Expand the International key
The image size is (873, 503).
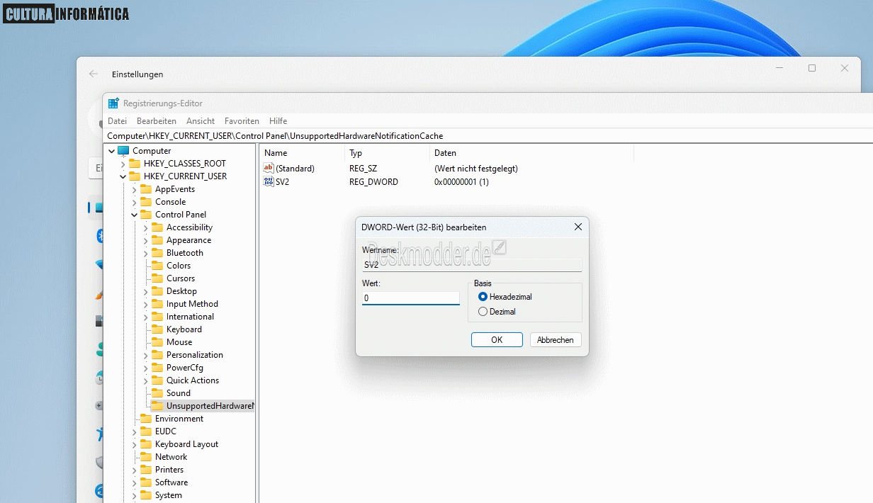(145, 317)
